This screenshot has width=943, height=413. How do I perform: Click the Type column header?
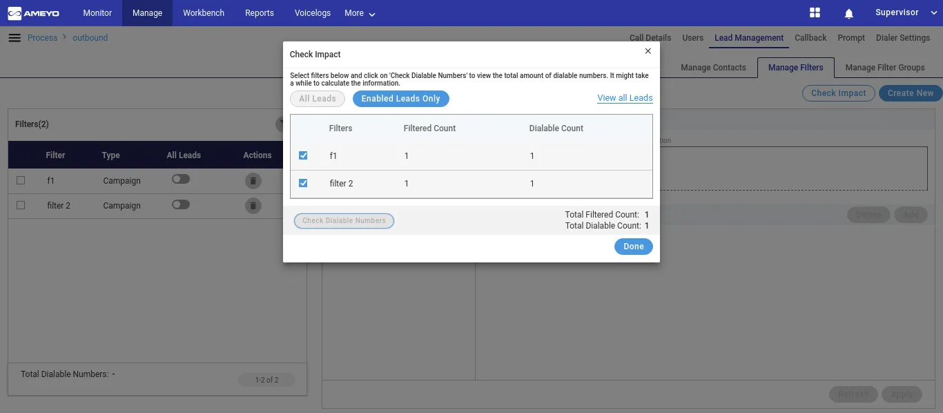pyautogui.click(x=111, y=155)
